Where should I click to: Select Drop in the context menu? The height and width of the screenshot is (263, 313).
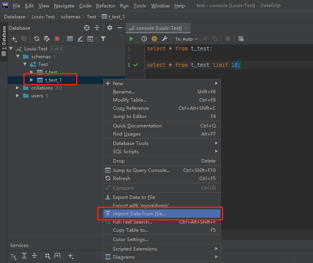point(162,161)
